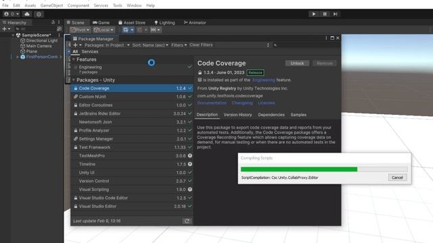This screenshot has width=433, height=243.
Task: Open the Lighting tab
Action: [164, 22]
